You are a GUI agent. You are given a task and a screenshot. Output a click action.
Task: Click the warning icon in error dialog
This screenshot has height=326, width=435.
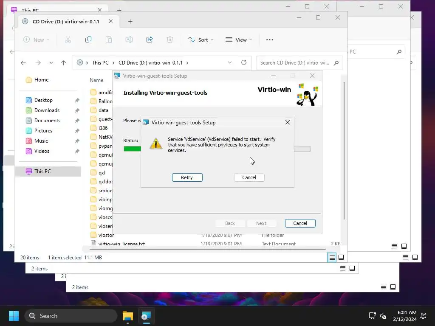click(x=156, y=144)
